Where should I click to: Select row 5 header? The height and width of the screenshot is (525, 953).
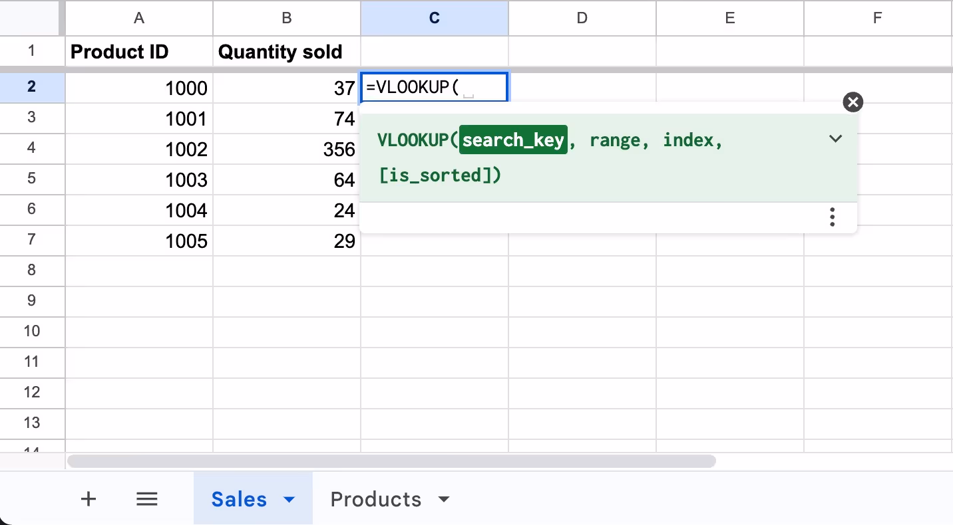[x=32, y=179]
